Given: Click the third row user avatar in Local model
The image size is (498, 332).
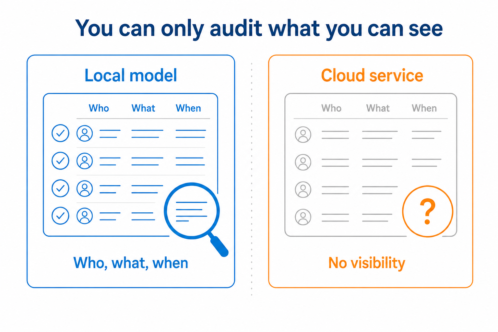Looking at the screenshot, I should pos(85,188).
